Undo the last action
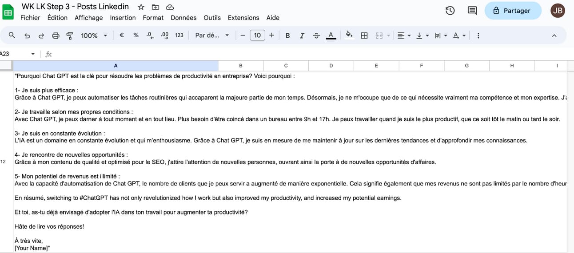The height and width of the screenshot is (253, 574). point(27,36)
